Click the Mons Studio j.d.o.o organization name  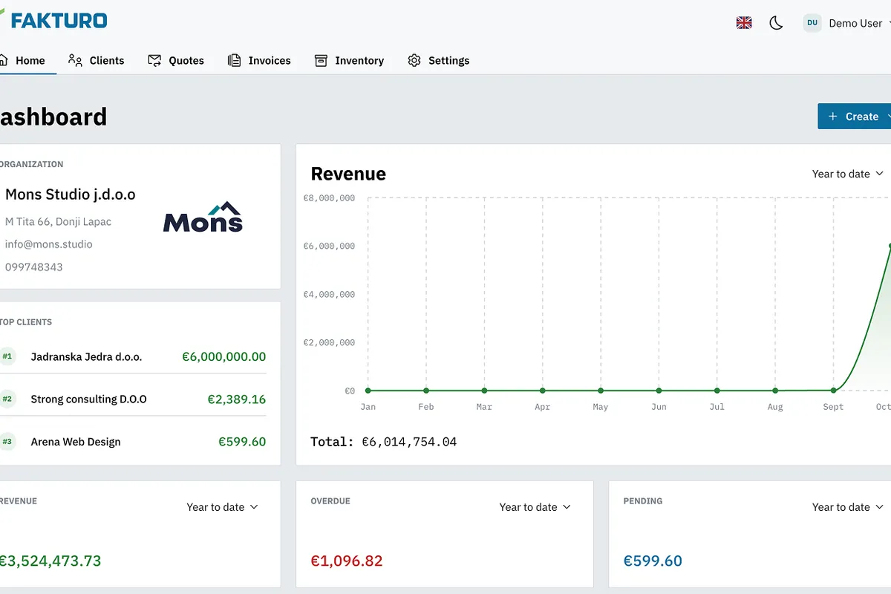[x=71, y=195]
